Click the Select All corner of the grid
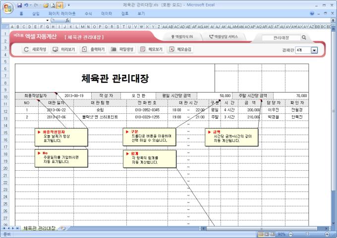The width and height of the screenshot is (337, 238). click(5, 27)
